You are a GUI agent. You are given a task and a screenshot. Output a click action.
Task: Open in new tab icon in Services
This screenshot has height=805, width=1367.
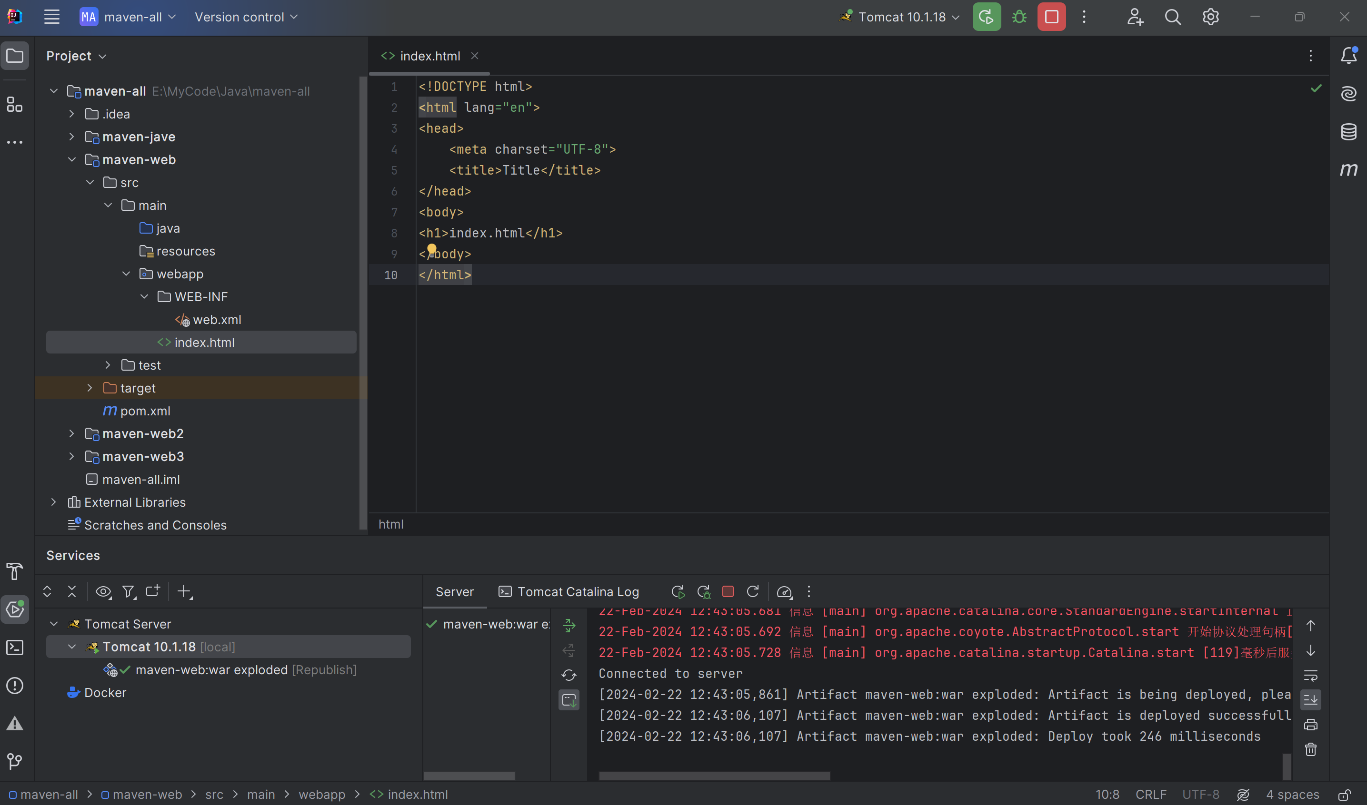(153, 591)
